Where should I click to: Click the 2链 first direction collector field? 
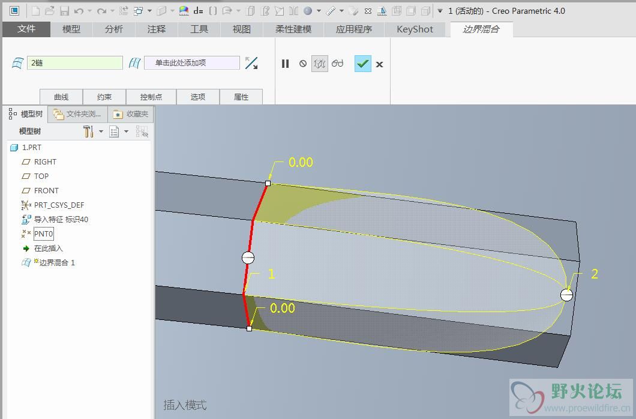[74, 63]
